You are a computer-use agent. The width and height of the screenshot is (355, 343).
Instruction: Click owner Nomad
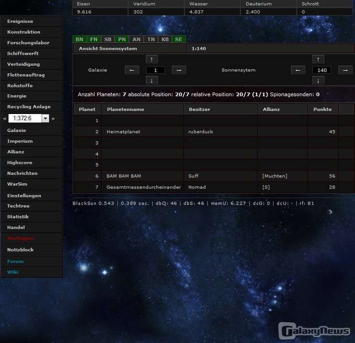click(x=197, y=187)
